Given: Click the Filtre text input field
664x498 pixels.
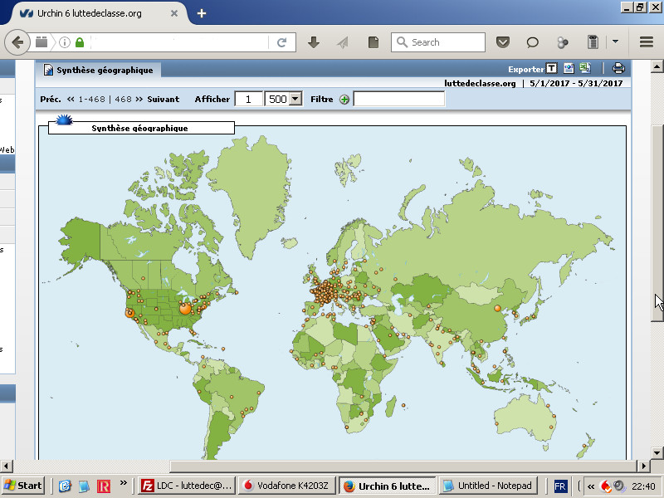Looking at the screenshot, I should 399,100.
